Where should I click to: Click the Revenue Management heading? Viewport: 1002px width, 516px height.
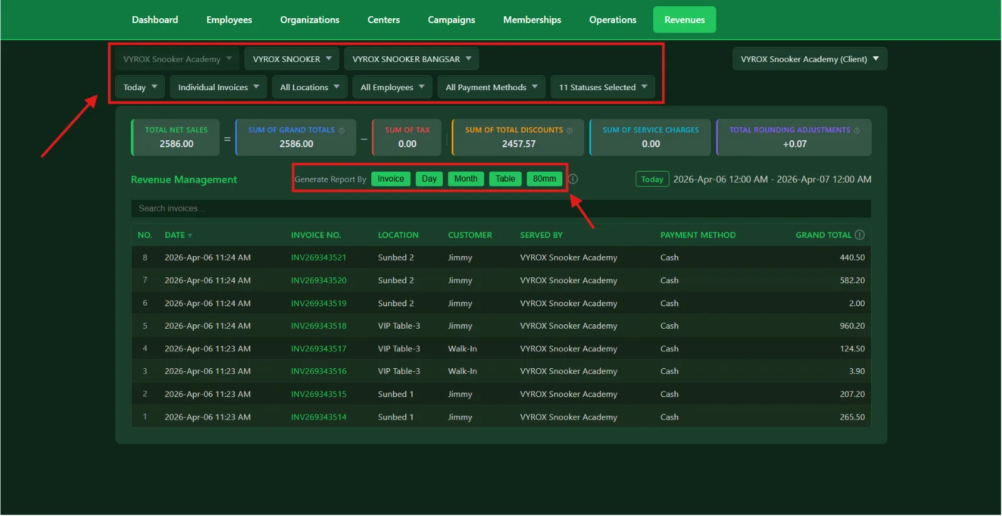[x=184, y=180]
